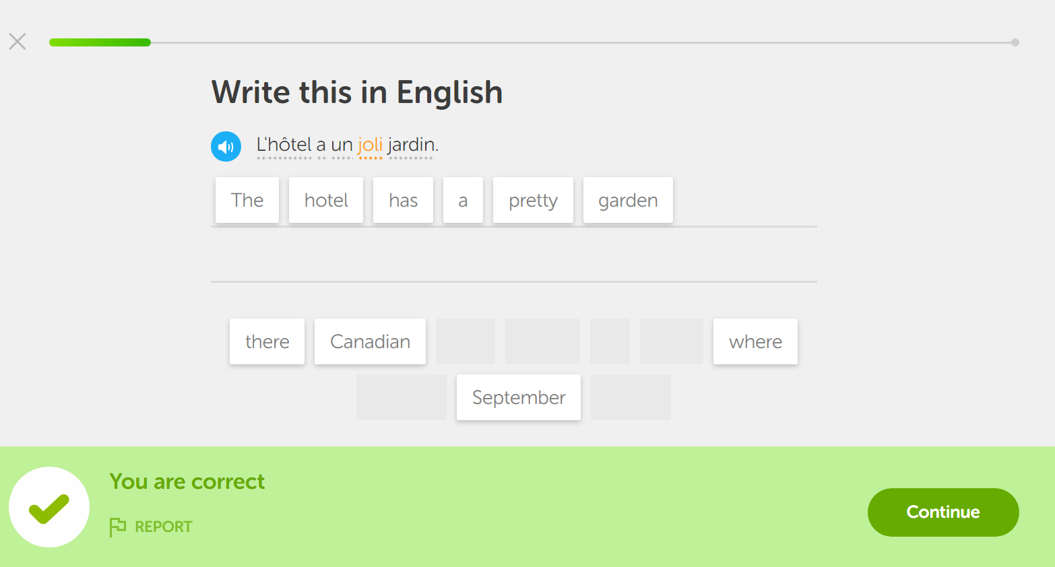Remove 'pretty' from the answer line
The width and height of the screenshot is (1055, 567).
pos(533,200)
